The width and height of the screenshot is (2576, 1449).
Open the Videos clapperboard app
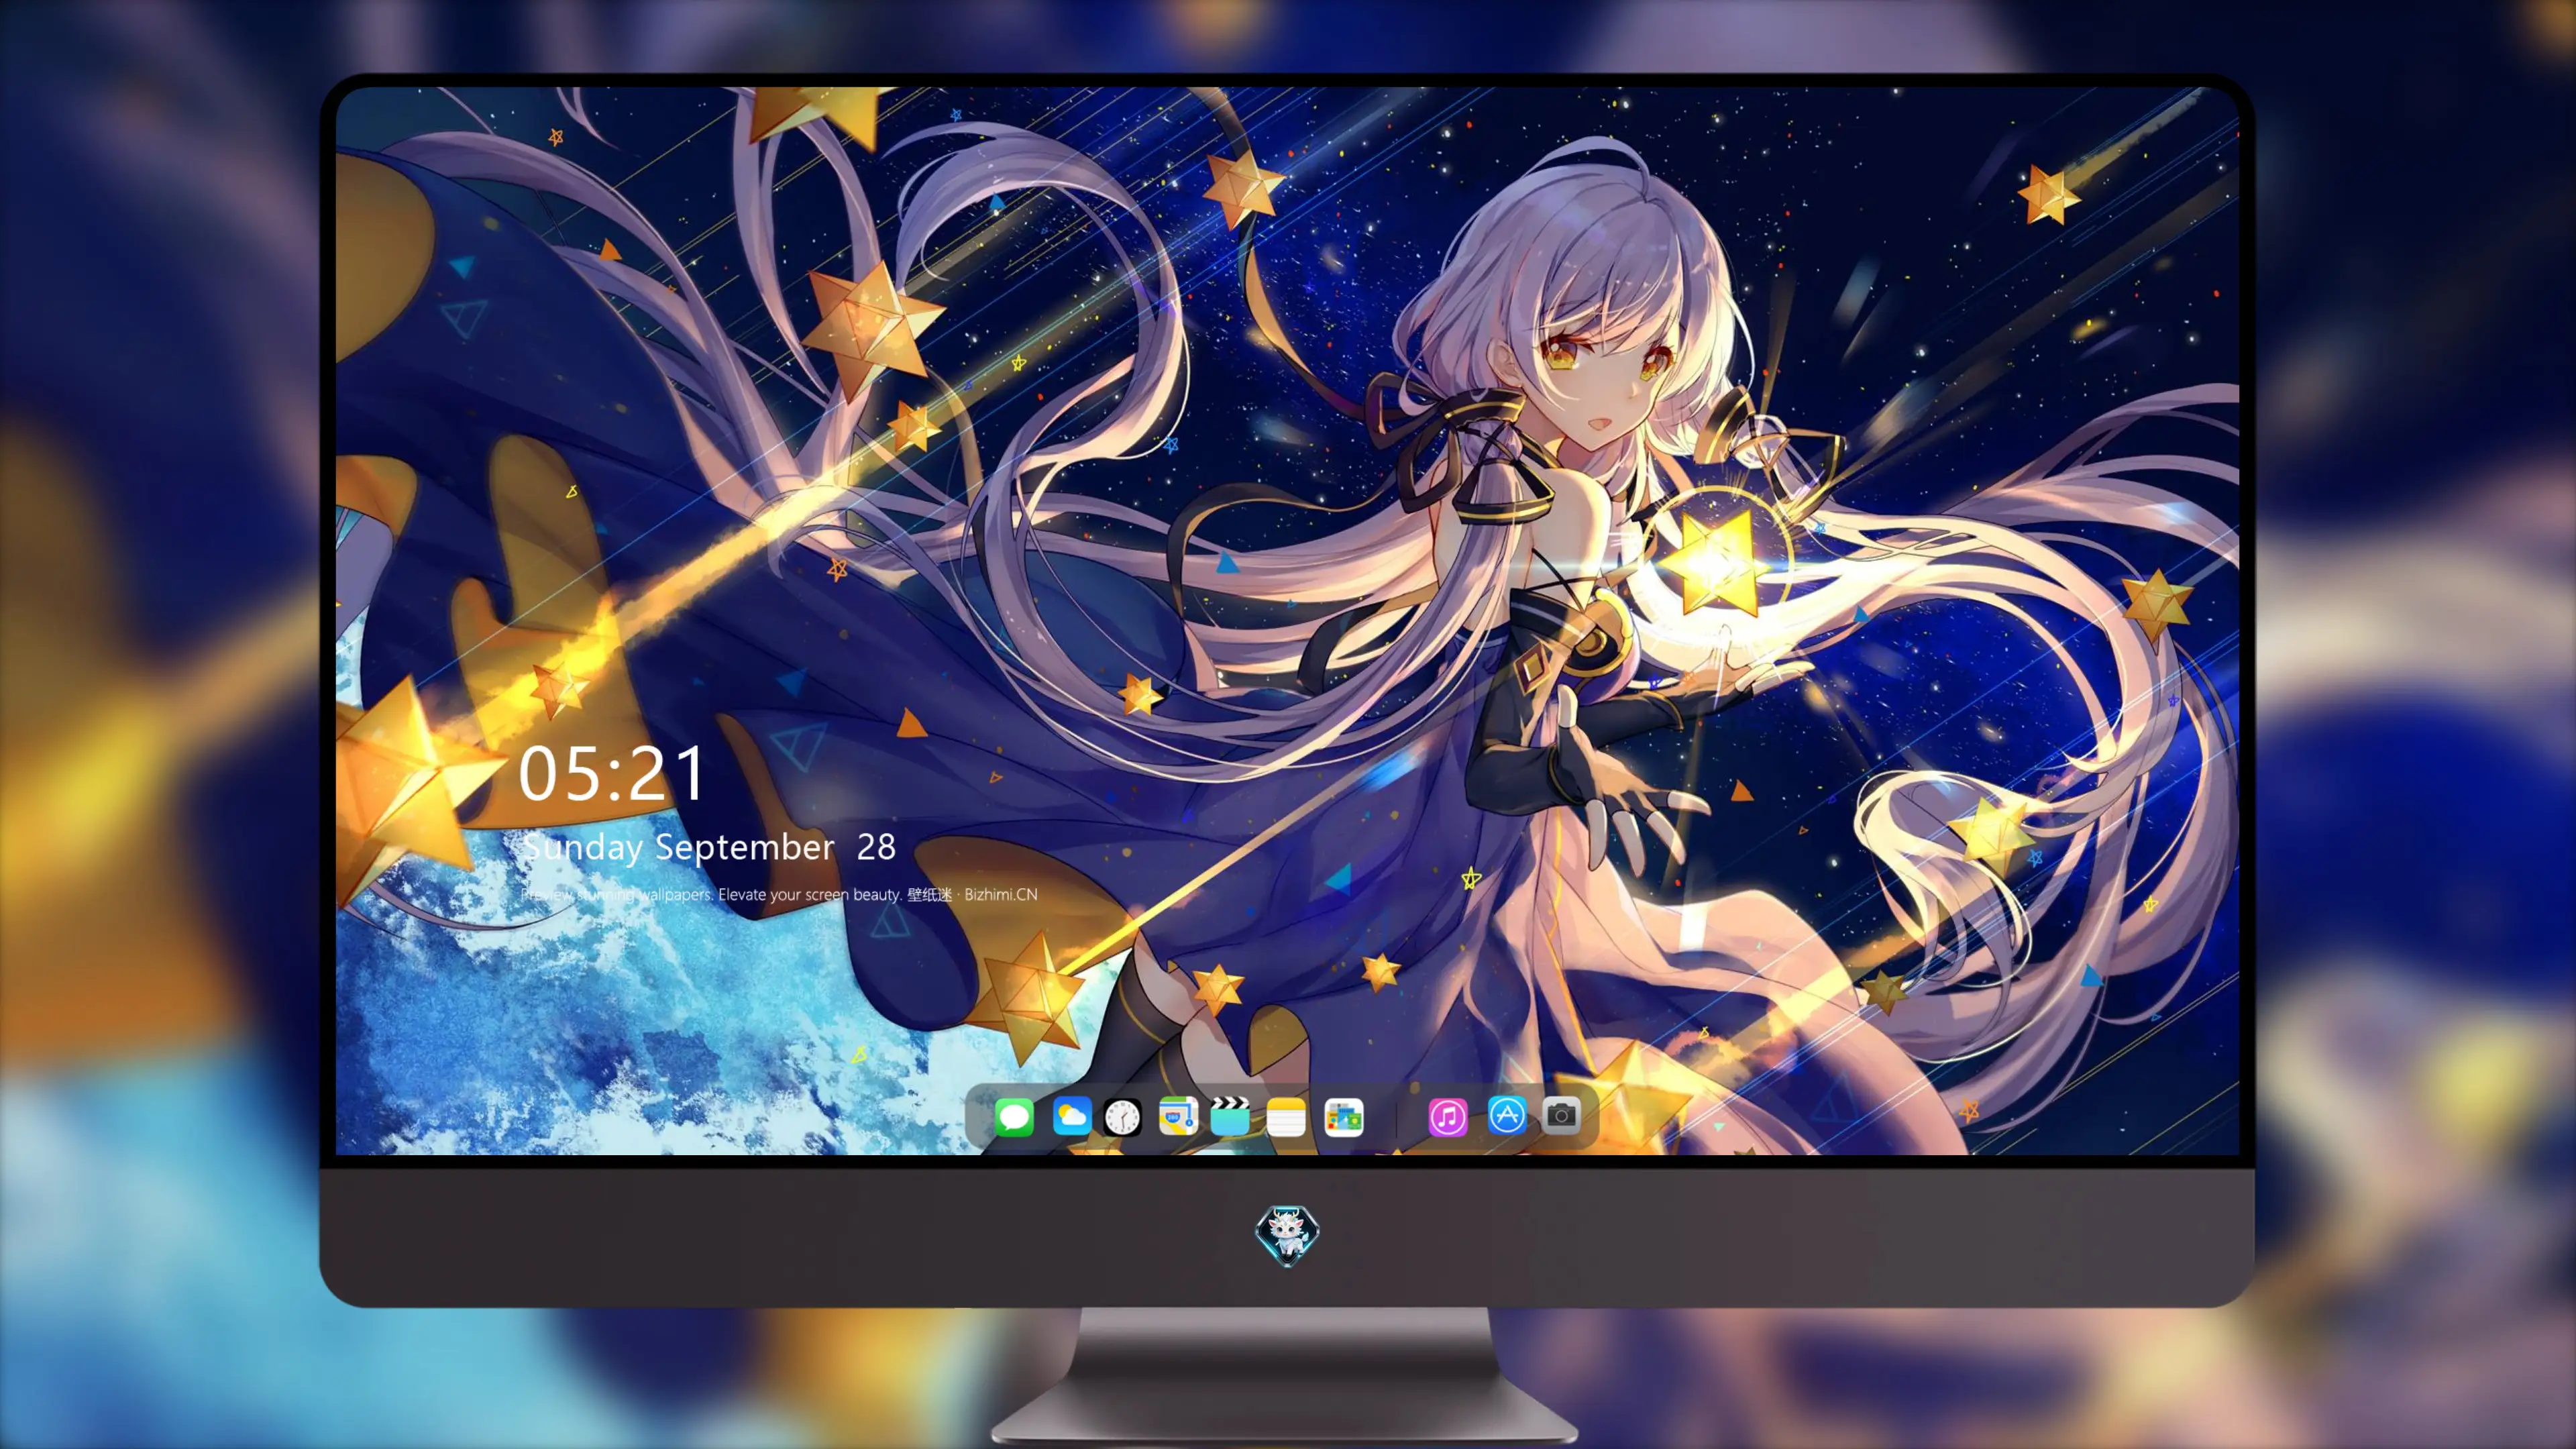1230,1116
